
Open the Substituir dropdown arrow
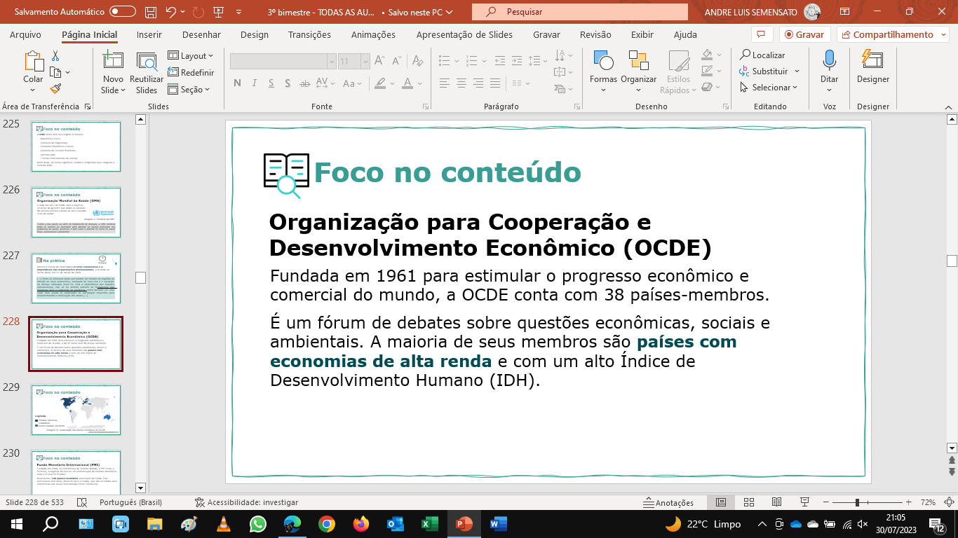coord(797,71)
